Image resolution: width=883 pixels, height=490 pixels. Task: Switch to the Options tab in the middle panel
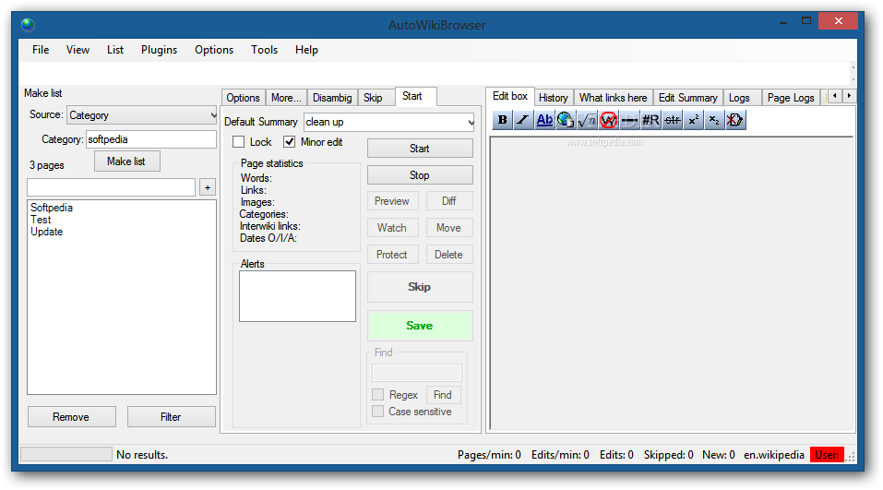244,98
